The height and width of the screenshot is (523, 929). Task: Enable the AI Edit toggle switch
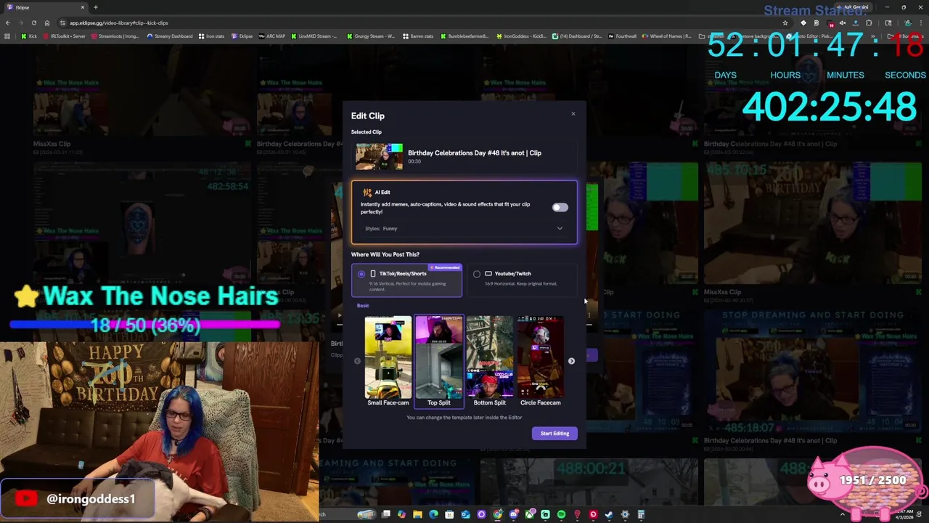pos(560,208)
